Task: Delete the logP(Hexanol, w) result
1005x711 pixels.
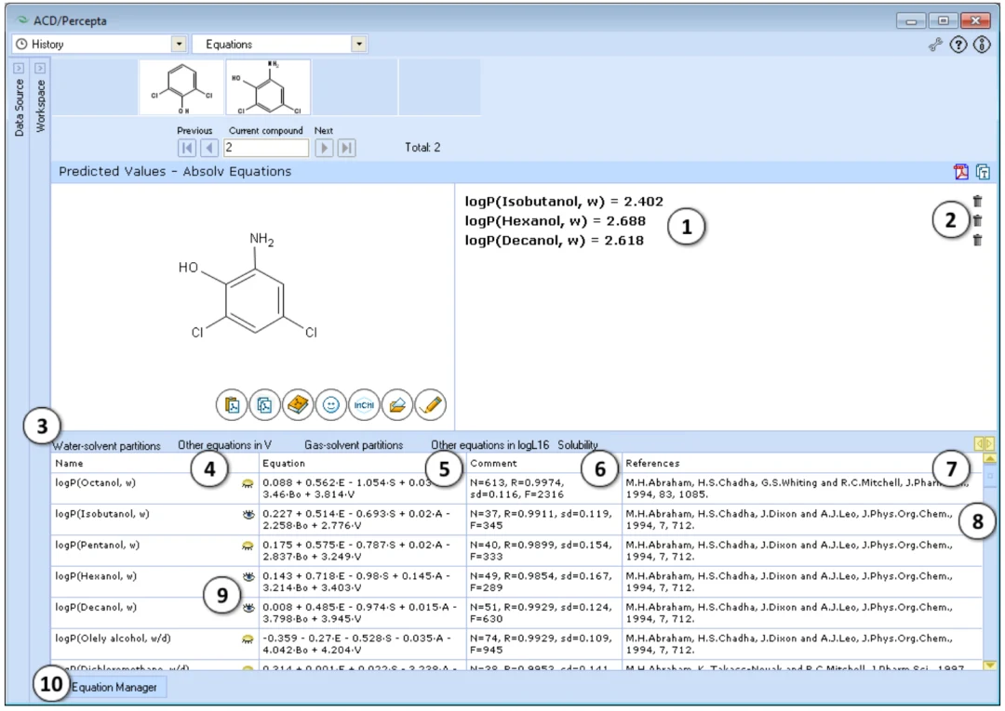Action: tap(977, 221)
